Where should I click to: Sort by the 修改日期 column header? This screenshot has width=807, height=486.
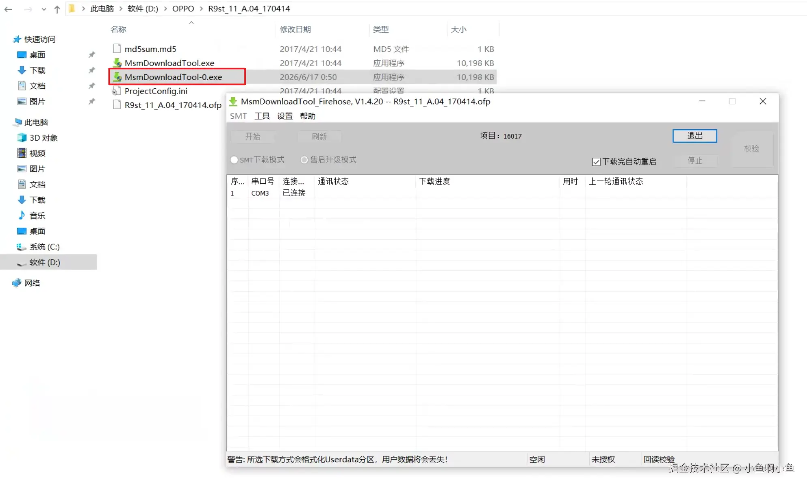click(295, 29)
